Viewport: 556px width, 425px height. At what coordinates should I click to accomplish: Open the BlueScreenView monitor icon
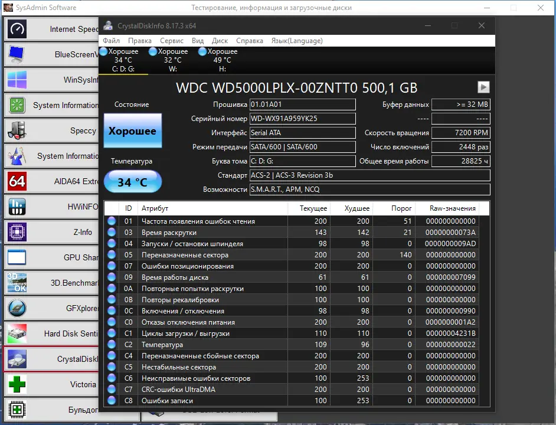pos(17,54)
